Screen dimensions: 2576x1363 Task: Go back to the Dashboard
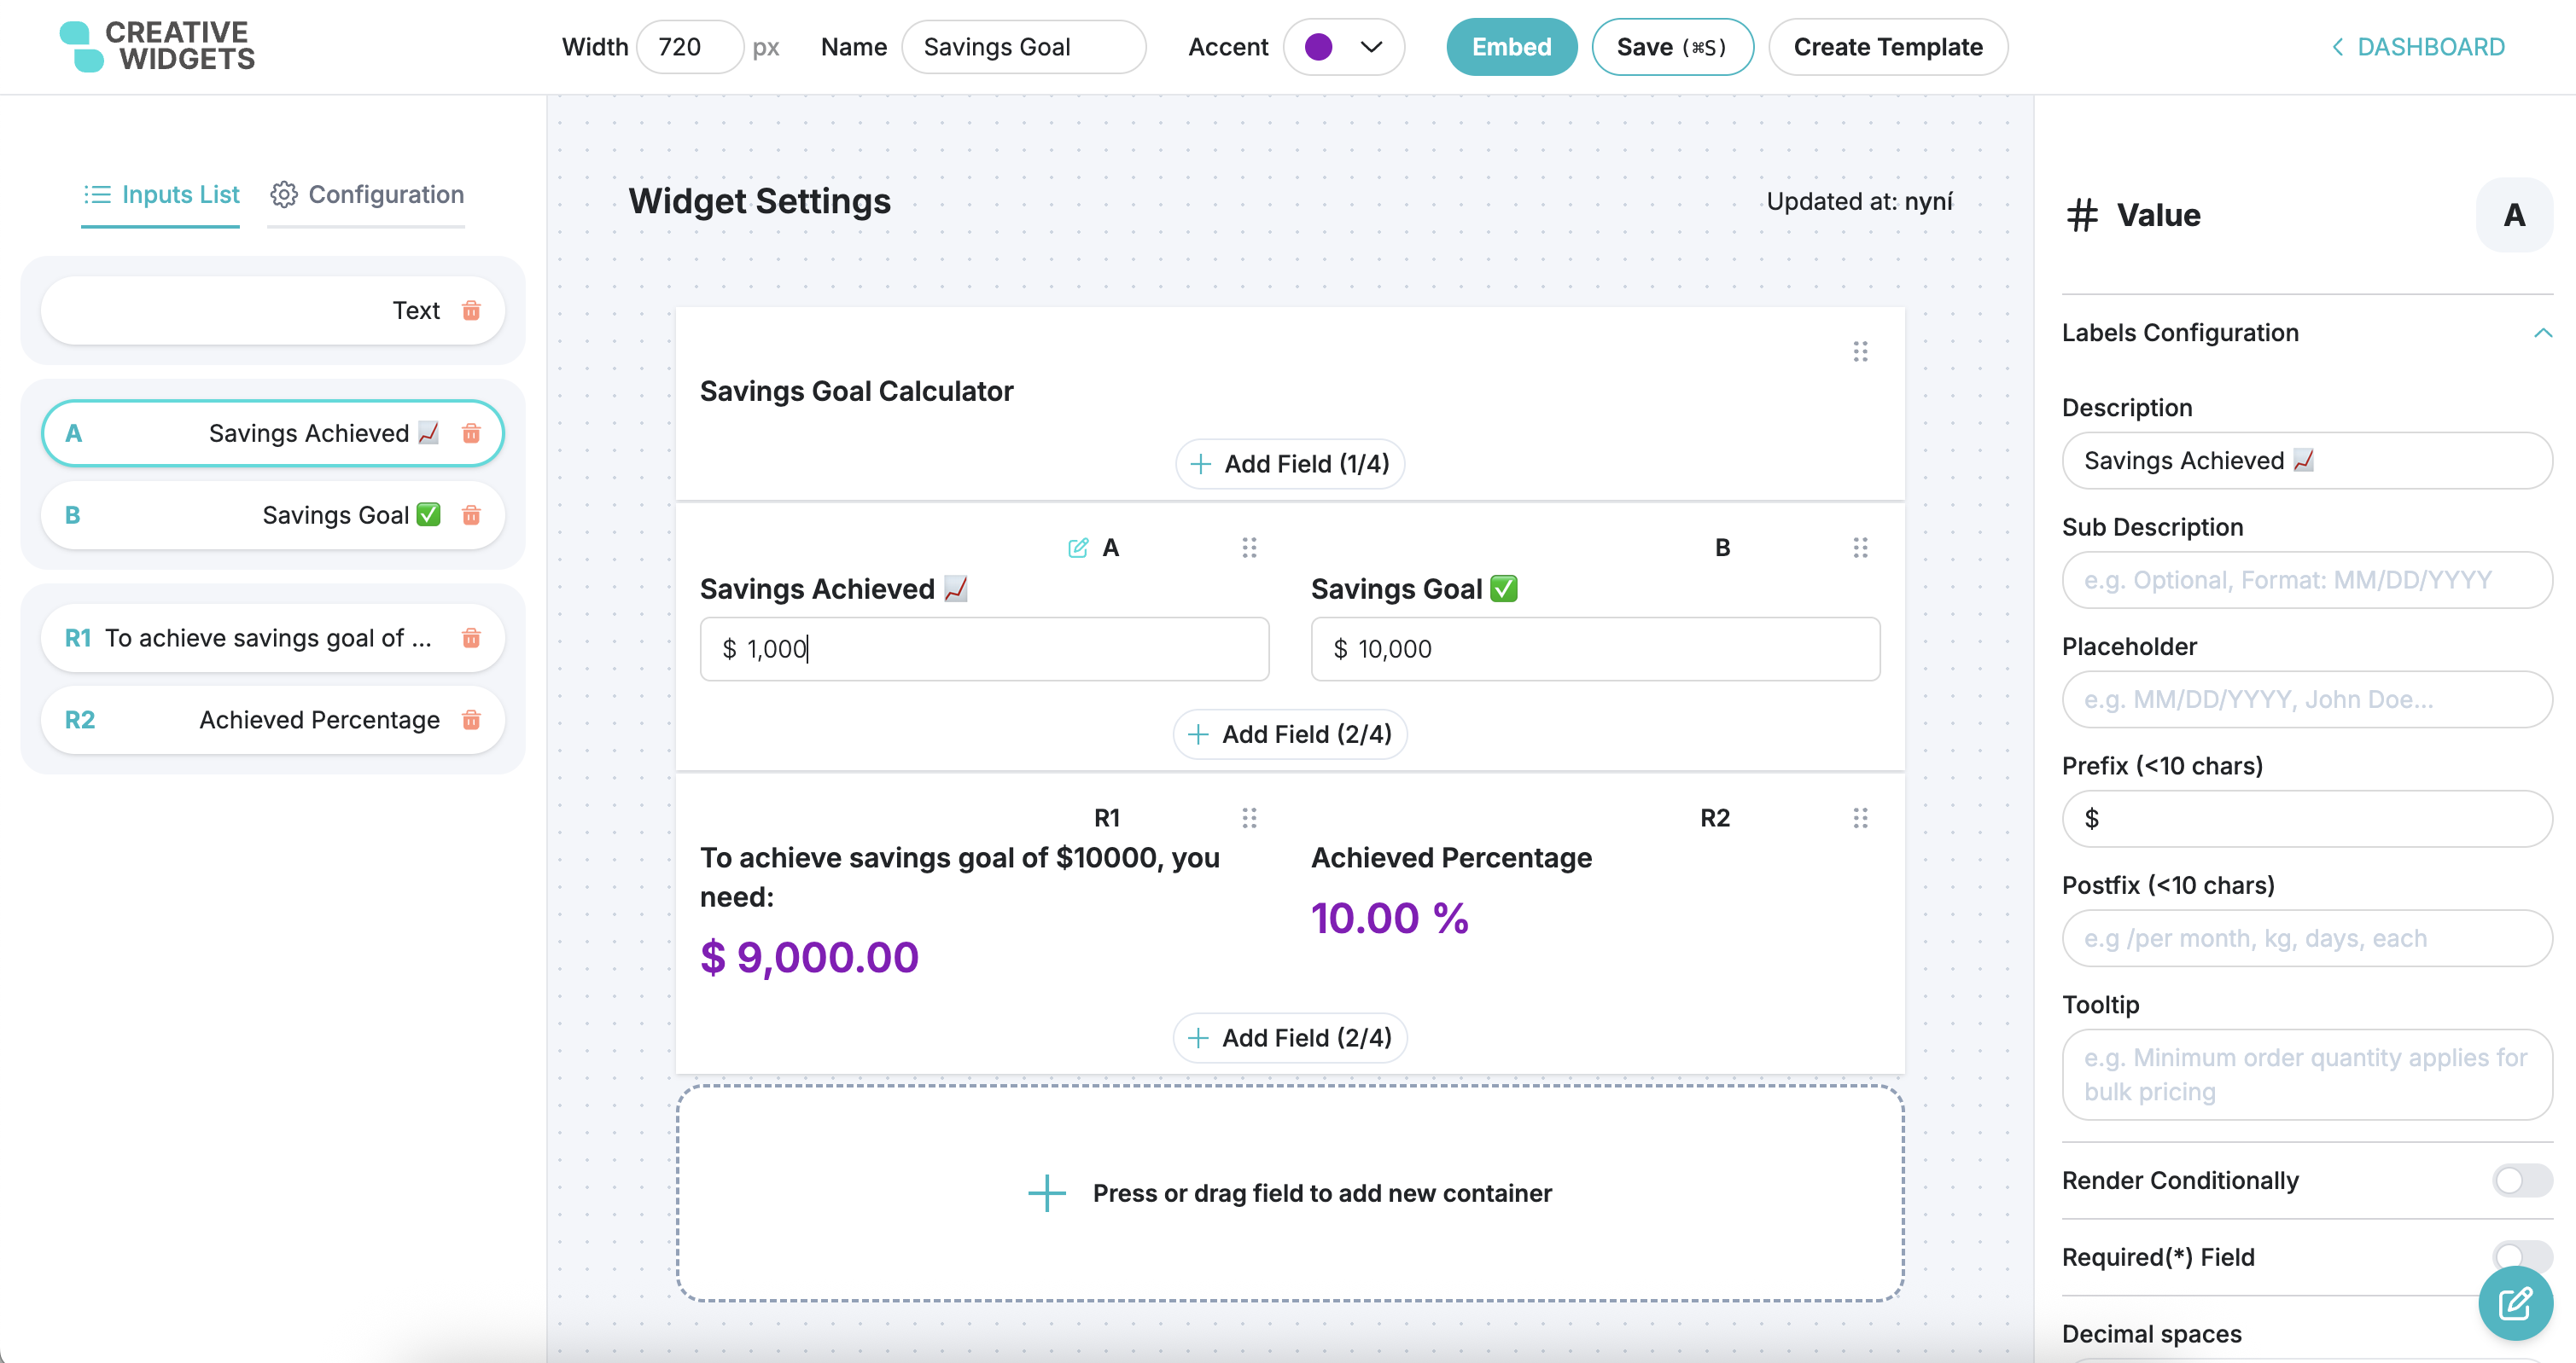[x=2417, y=47]
